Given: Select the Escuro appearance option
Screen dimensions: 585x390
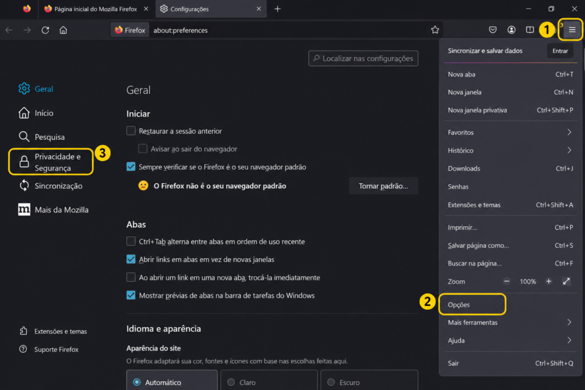Looking at the screenshot, I should pyautogui.click(x=369, y=380).
